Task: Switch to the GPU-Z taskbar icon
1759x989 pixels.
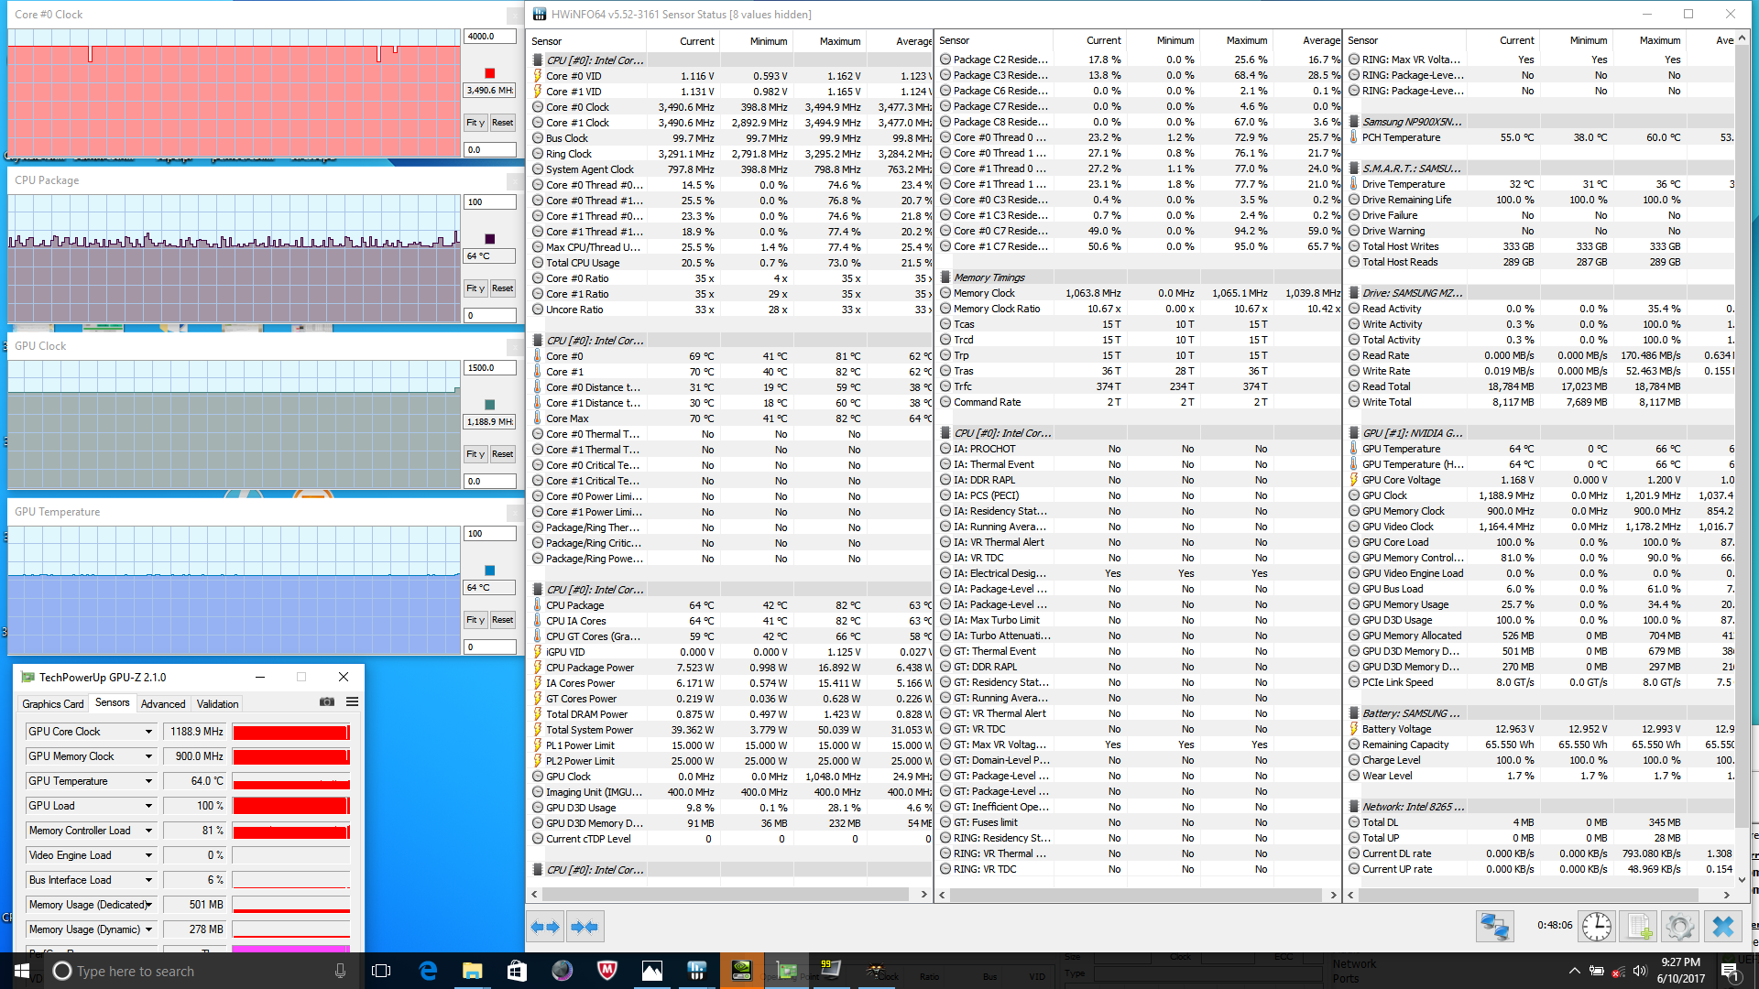Action: (x=786, y=971)
